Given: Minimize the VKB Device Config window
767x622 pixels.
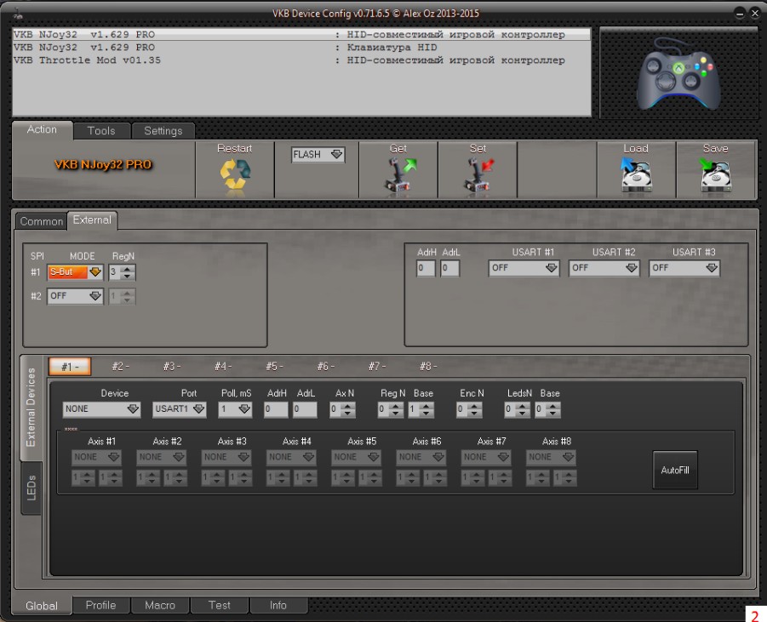Looking at the screenshot, I should (x=740, y=14).
